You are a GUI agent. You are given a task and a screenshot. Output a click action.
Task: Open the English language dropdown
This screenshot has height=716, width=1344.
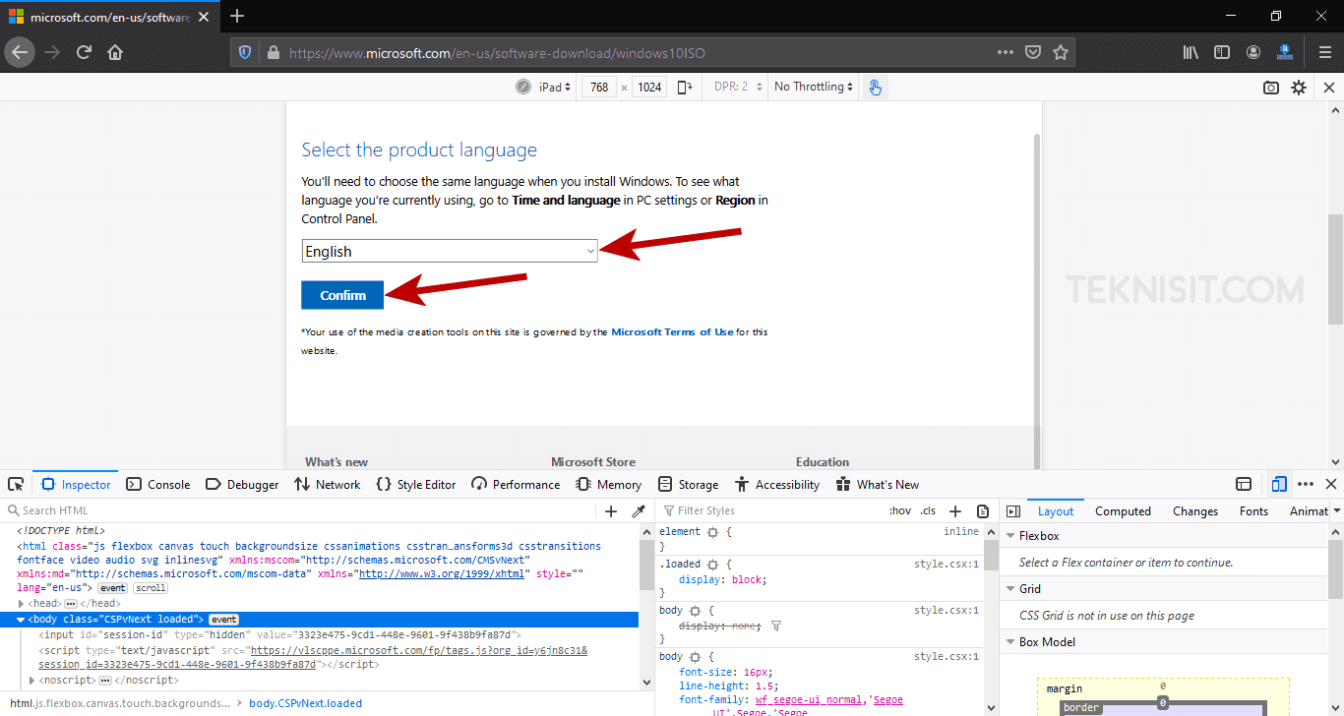coord(450,252)
